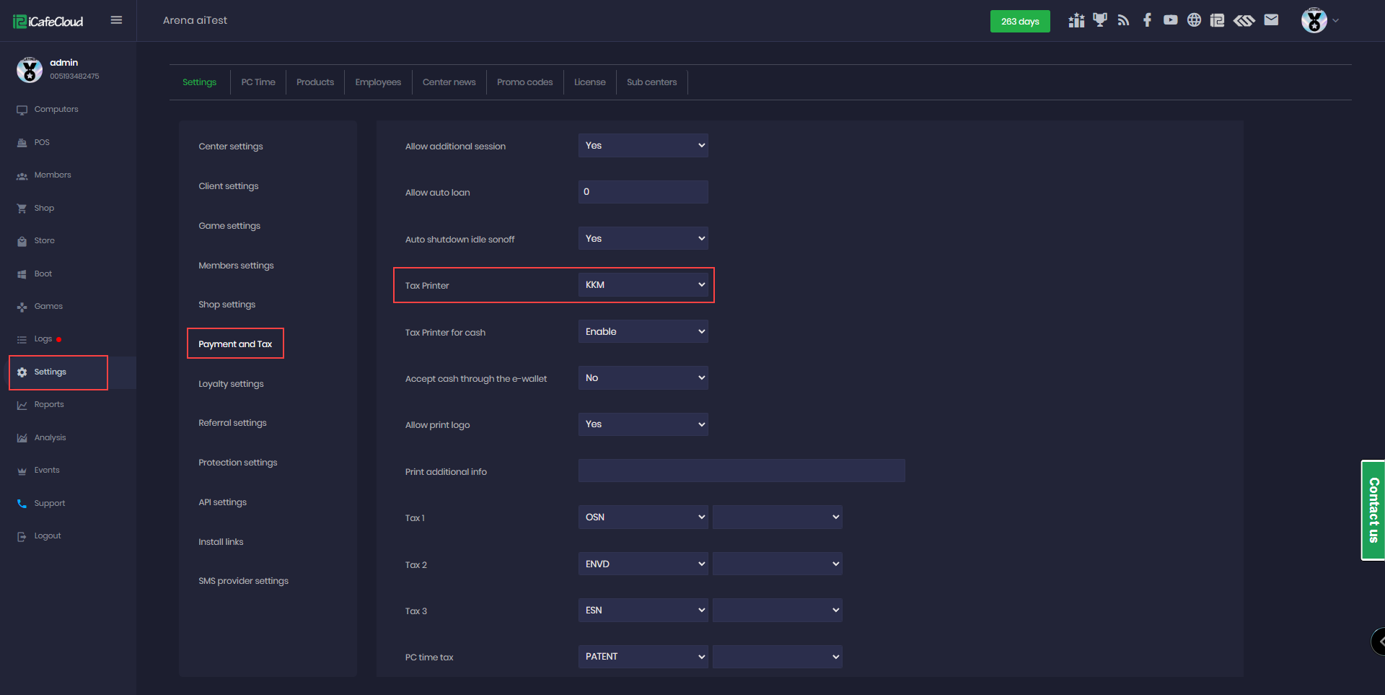1385x695 pixels.
Task: Open Allow additional session dropdown
Action: (x=643, y=146)
